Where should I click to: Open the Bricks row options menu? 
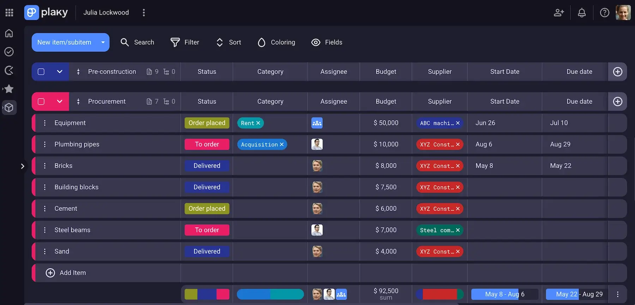45,166
